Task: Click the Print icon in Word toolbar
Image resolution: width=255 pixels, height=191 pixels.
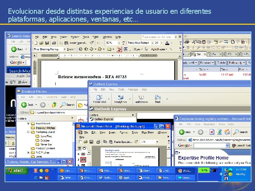Action: click(54, 43)
